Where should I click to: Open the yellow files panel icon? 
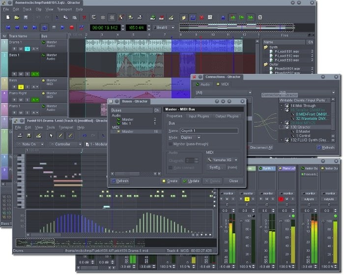click(184, 18)
